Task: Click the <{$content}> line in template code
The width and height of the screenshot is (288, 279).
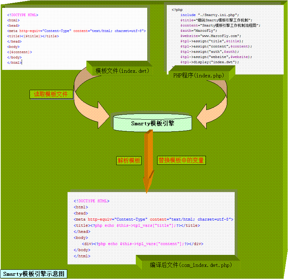Action: 20,52
